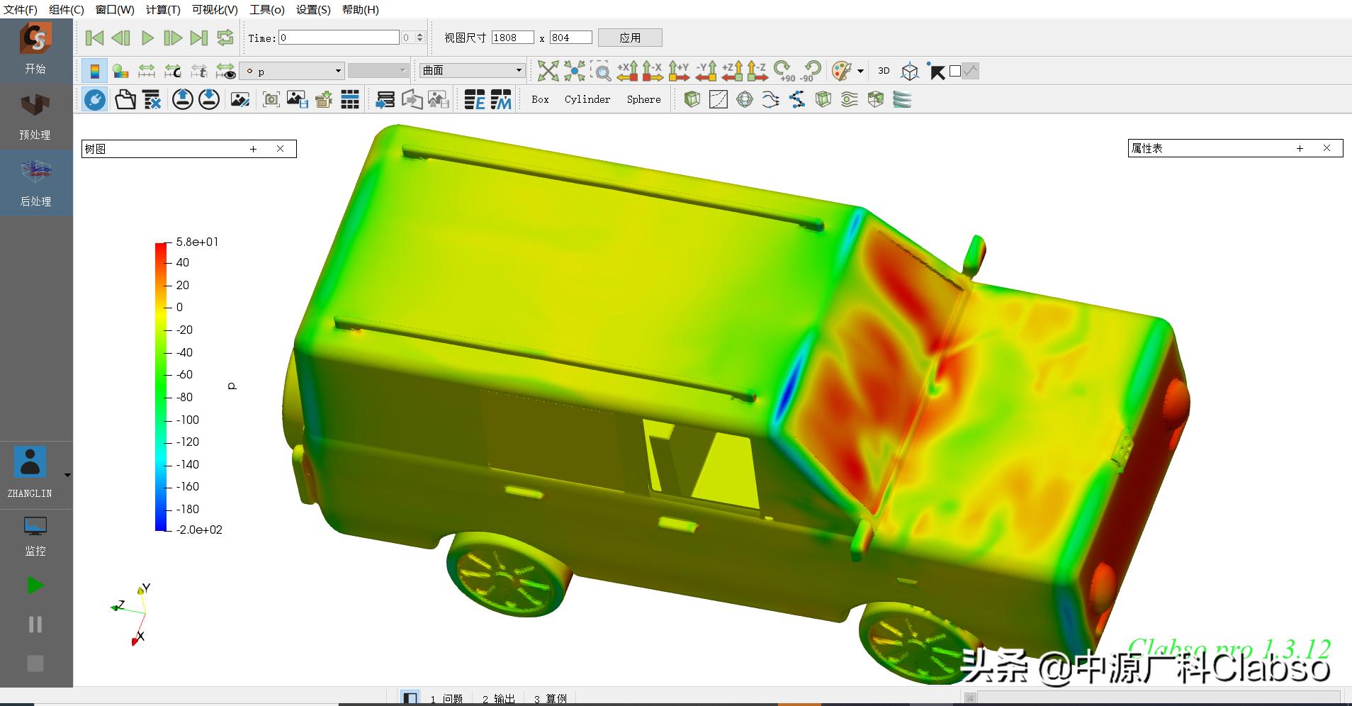Image resolution: width=1352 pixels, height=706 pixels.
Task: Expand the ZHANGLIN user dropdown arrow
Action: [67, 475]
